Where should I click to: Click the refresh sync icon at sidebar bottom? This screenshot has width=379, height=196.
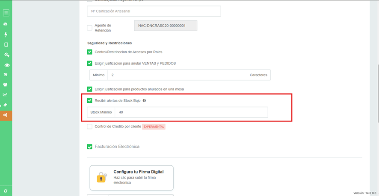pos(6,191)
